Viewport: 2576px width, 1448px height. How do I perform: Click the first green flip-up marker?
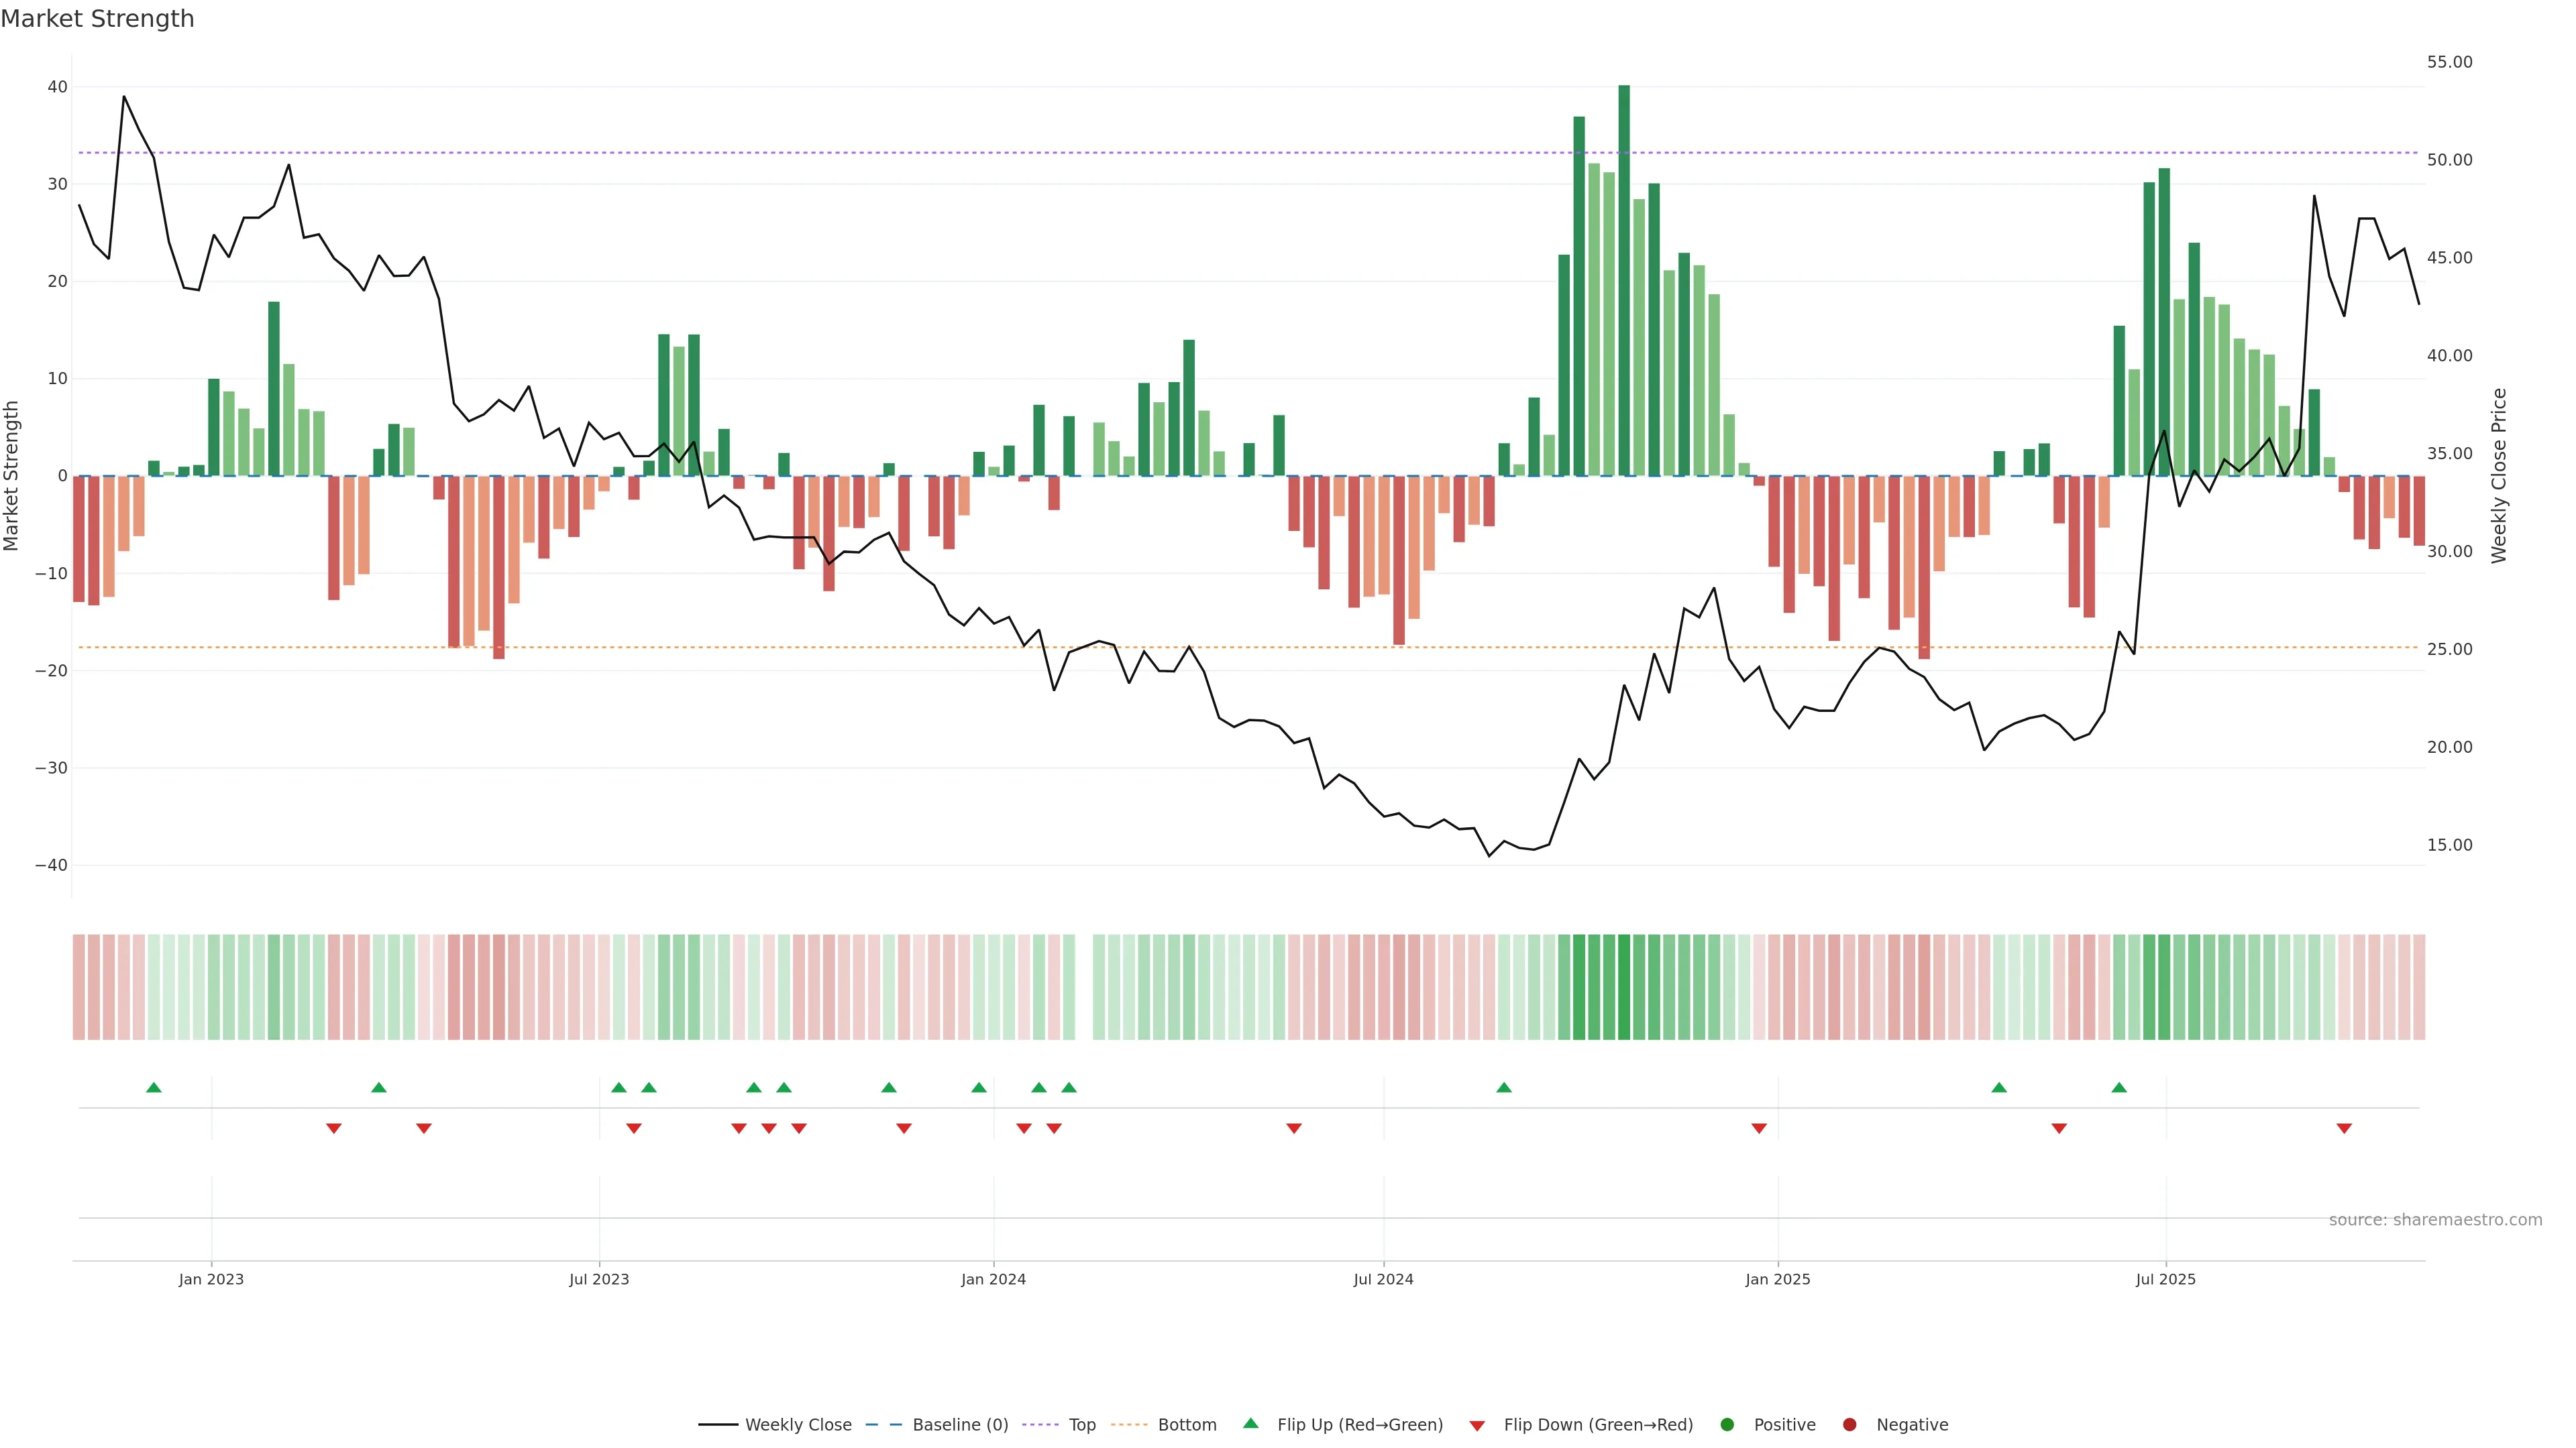(153, 1087)
